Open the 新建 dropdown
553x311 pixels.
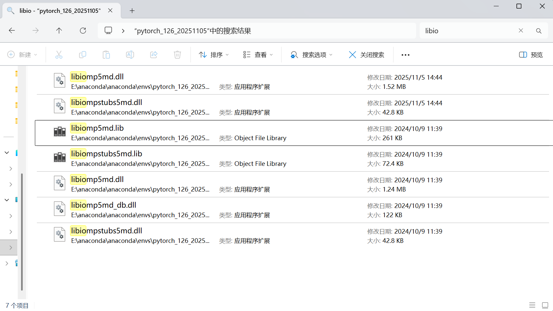pyautogui.click(x=22, y=55)
